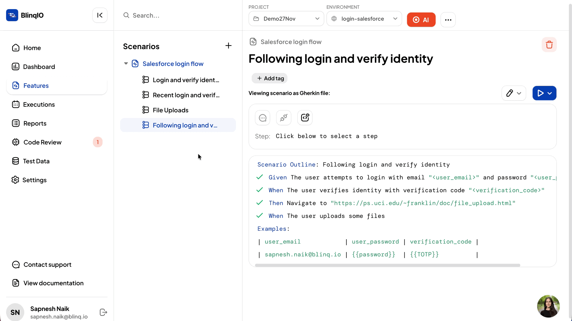Viewport: 572px width, 321px height.
Task: Collapse the sidebar with arrow icon
Action: (100, 15)
